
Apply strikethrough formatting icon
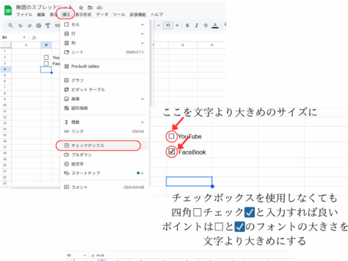[206, 26]
